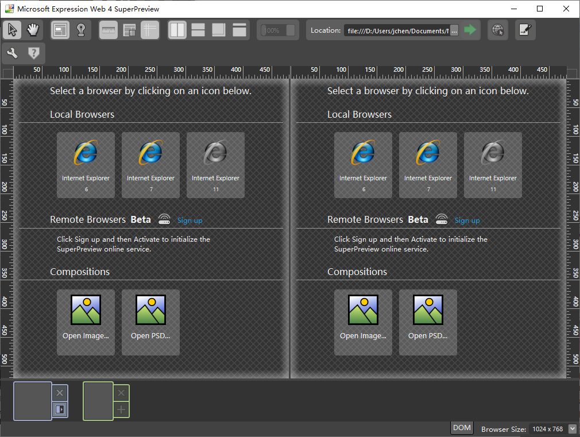This screenshot has height=437, width=580.
Task: Select the green comparison browser thumbnail
Action: 98,401
